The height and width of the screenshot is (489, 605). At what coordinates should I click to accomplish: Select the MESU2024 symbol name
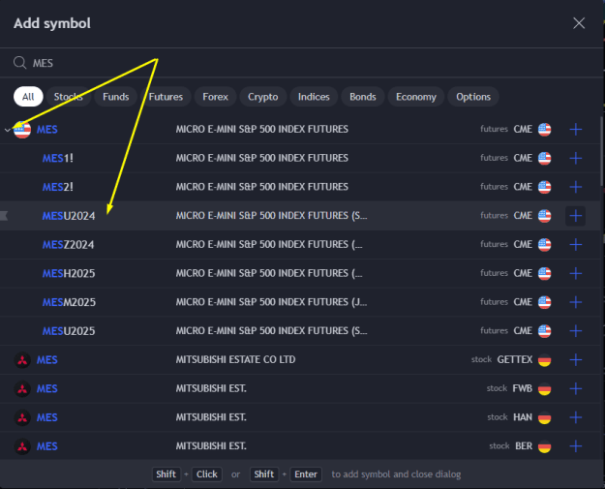[69, 216]
